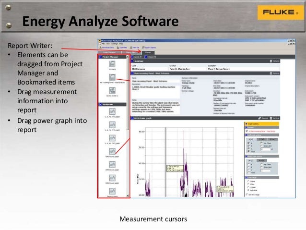Click the Description field showing Phase 1 Energy Survey

click(x=243, y=69)
